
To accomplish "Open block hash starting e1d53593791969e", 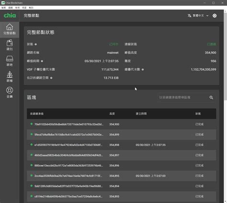I will [x=68, y=145].
